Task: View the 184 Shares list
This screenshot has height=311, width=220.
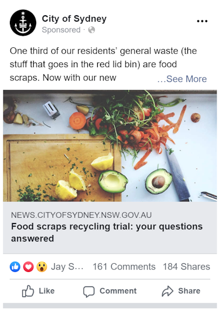Action: click(x=186, y=267)
